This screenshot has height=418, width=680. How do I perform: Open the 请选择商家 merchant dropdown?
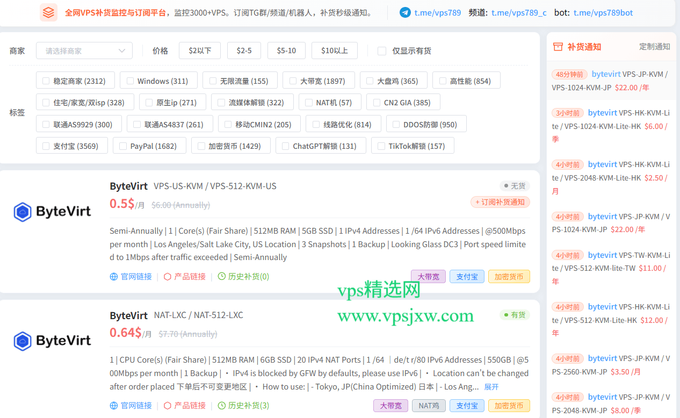pyautogui.click(x=84, y=51)
